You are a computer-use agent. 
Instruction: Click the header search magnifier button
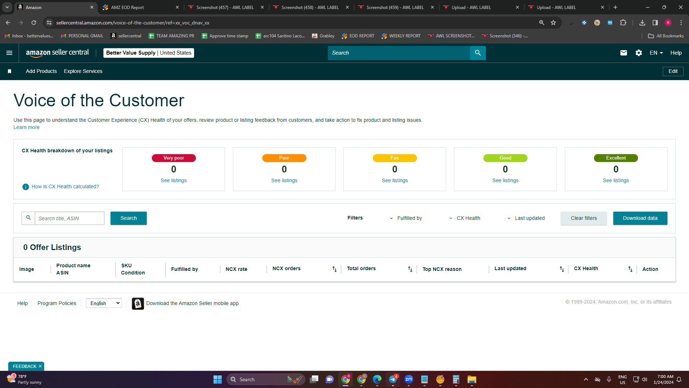pyautogui.click(x=478, y=53)
